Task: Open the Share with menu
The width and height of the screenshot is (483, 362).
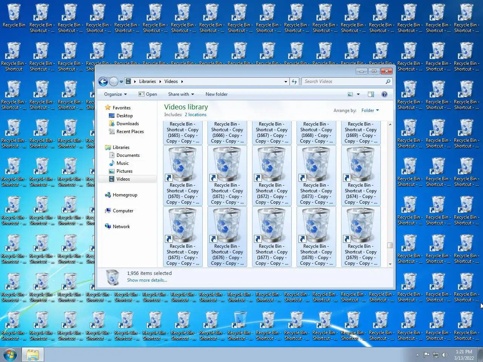Action: pyautogui.click(x=181, y=94)
